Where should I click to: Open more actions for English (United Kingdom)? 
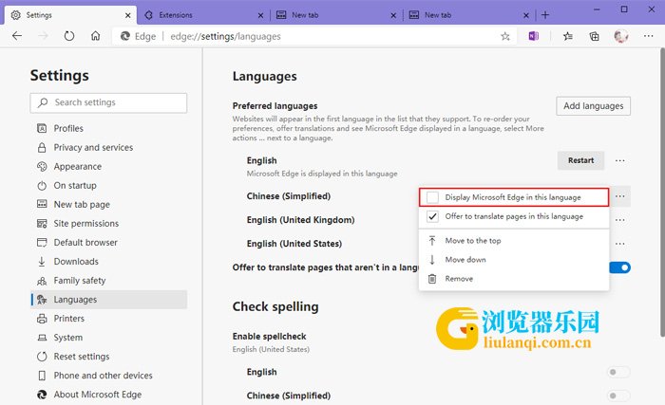pos(620,220)
